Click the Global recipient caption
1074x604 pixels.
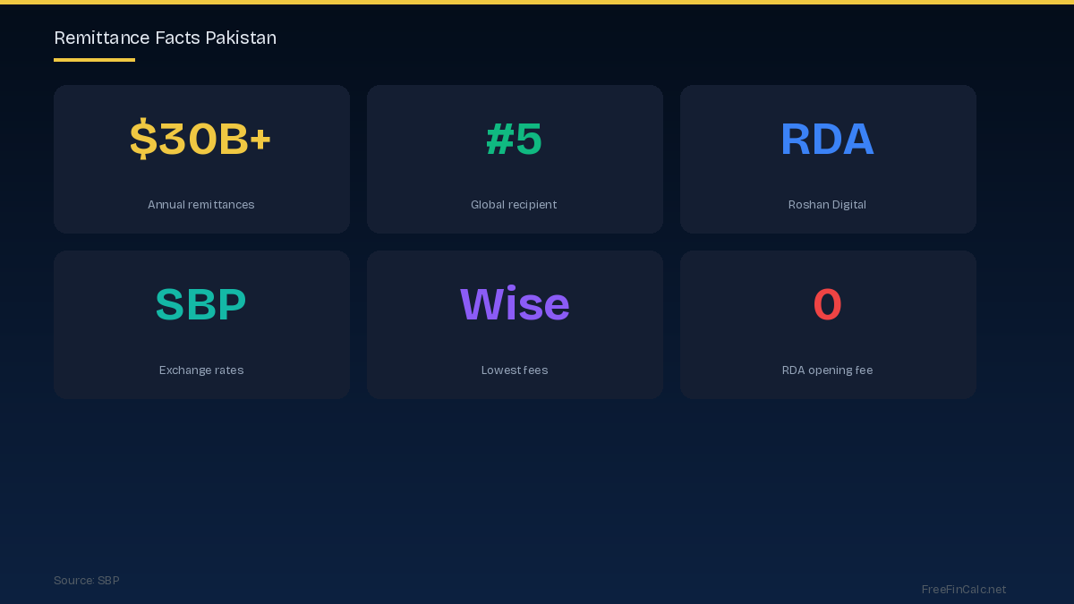(x=514, y=205)
